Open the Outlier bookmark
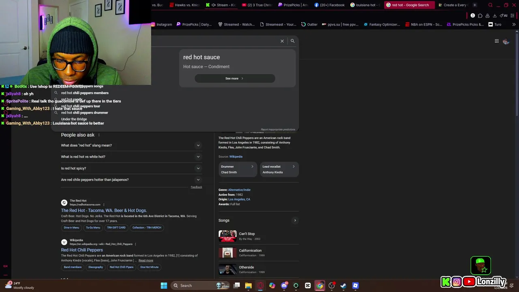519x292 pixels. pyautogui.click(x=309, y=24)
